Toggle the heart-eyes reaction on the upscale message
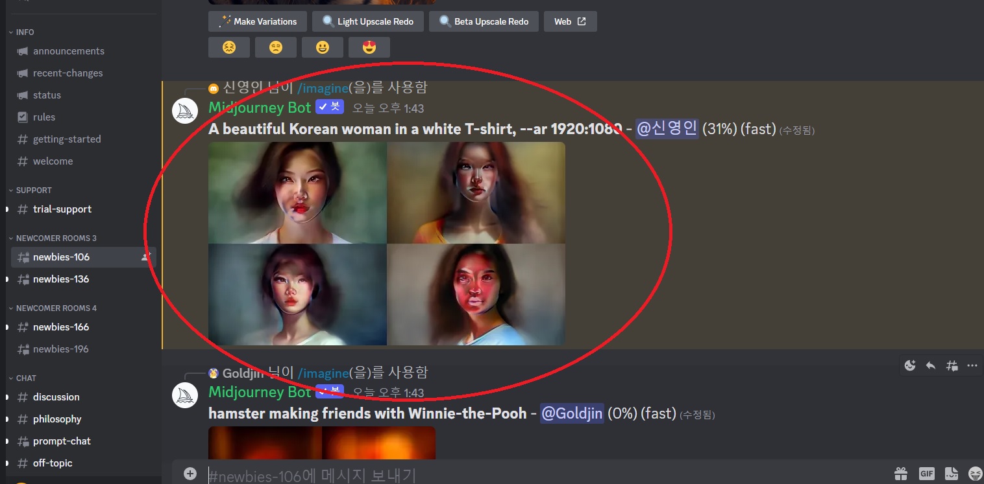Viewport: 984px width, 484px height. (369, 47)
